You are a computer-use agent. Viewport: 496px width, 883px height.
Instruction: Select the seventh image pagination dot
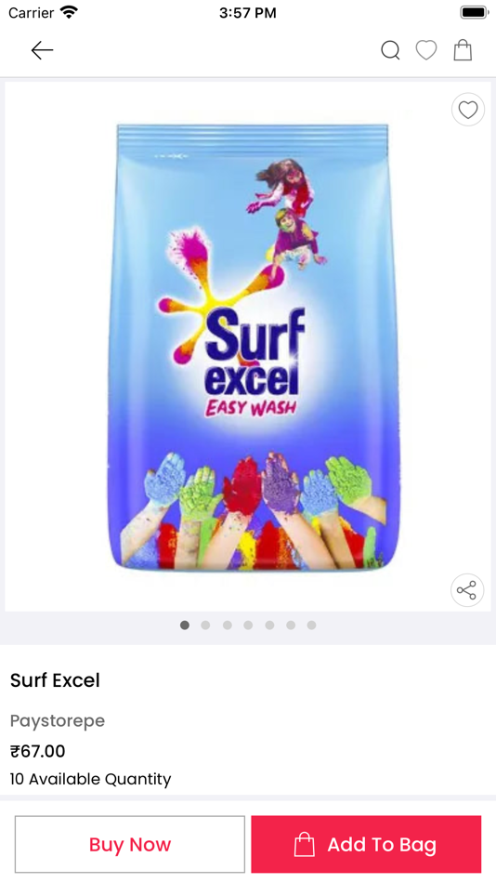click(312, 626)
